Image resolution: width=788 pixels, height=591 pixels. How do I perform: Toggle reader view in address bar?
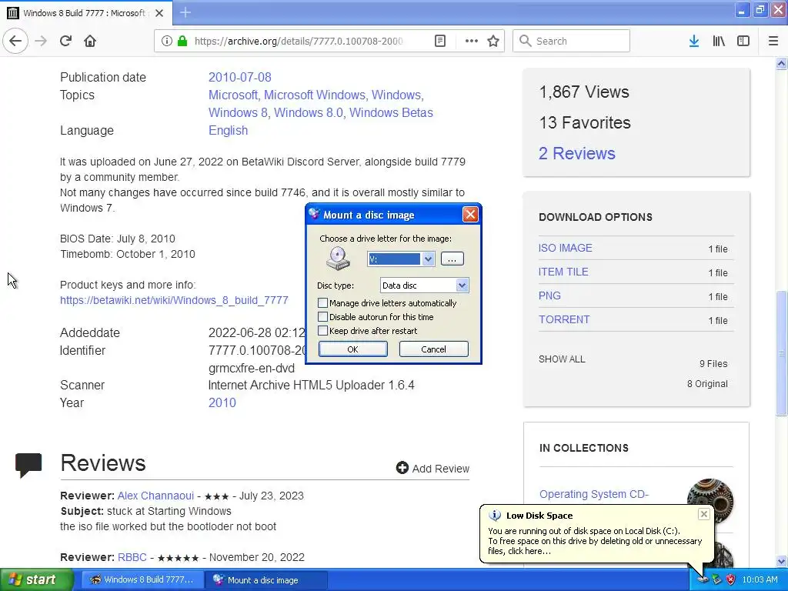(439, 41)
